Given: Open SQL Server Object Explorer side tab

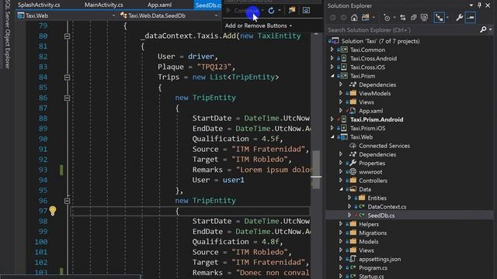Looking at the screenshot, I should [7, 34].
